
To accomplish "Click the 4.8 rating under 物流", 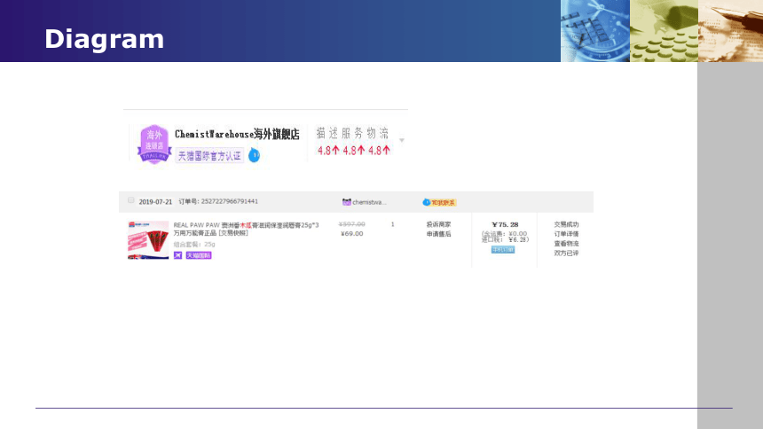I will click(379, 151).
